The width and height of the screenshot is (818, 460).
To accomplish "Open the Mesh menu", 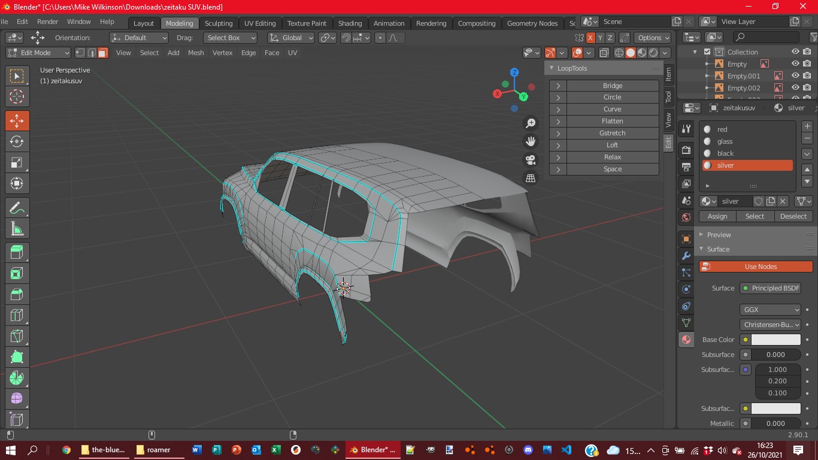I will pyautogui.click(x=196, y=53).
